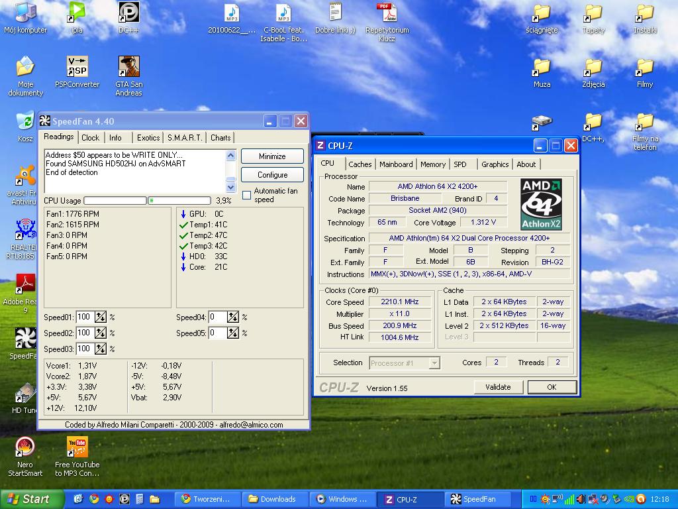Switch to the S.M.A.R.T. tab
The height and width of the screenshot is (509, 678).
pyautogui.click(x=185, y=138)
